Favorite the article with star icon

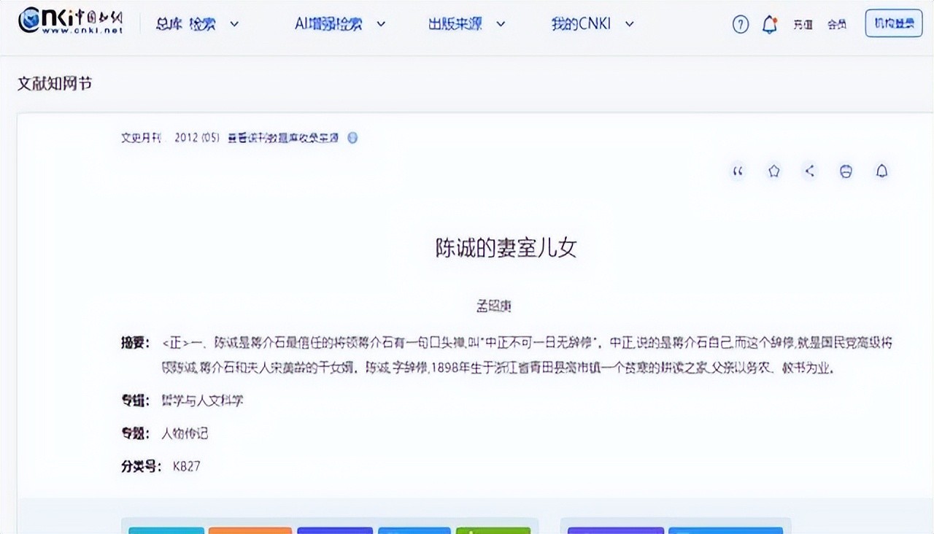[x=773, y=171]
